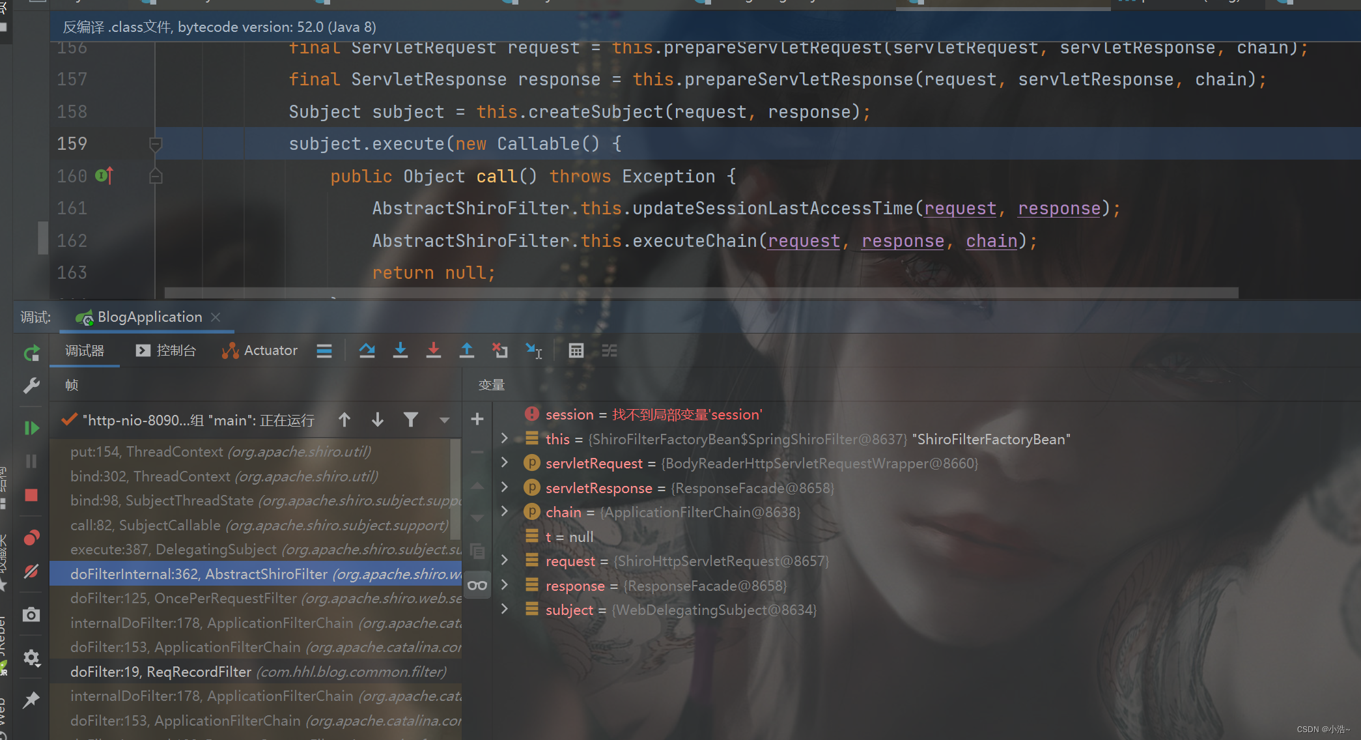Expand the chain variable node

click(505, 512)
